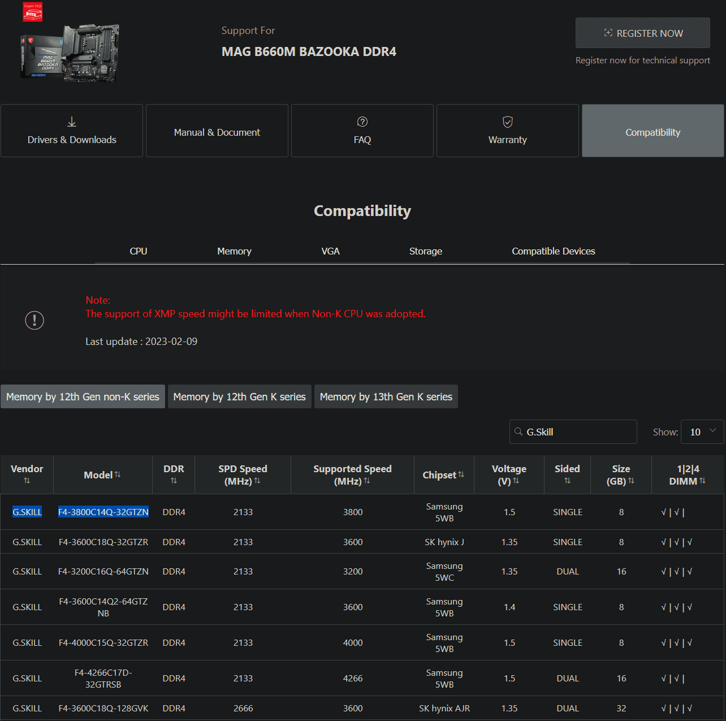Click the highlighted G.SKILL vendor cell
The width and height of the screenshot is (726, 721).
click(x=27, y=512)
